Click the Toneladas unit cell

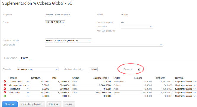tap(119, 82)
